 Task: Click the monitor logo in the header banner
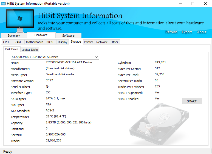pyautogui.click(x=20, y=20)
